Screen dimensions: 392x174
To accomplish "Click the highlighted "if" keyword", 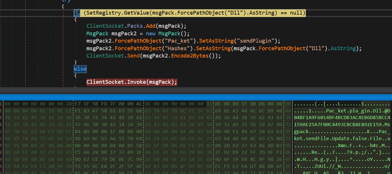I will pyautogui.click(x=77, y=13).
